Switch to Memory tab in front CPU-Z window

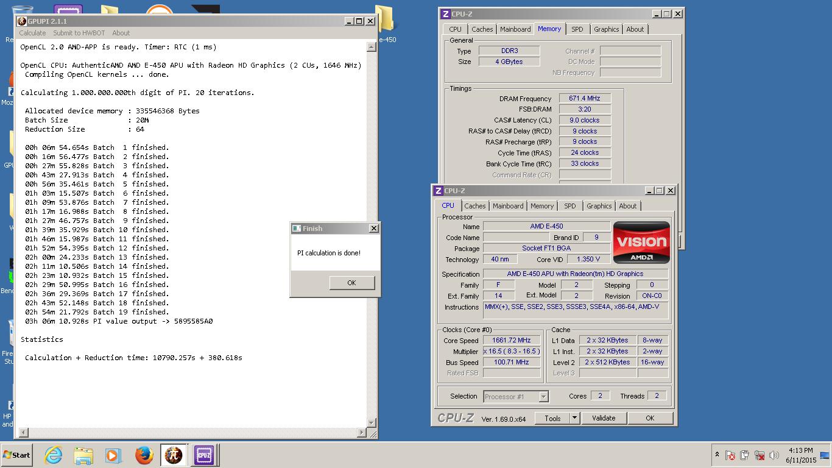(x=542, y=206)
